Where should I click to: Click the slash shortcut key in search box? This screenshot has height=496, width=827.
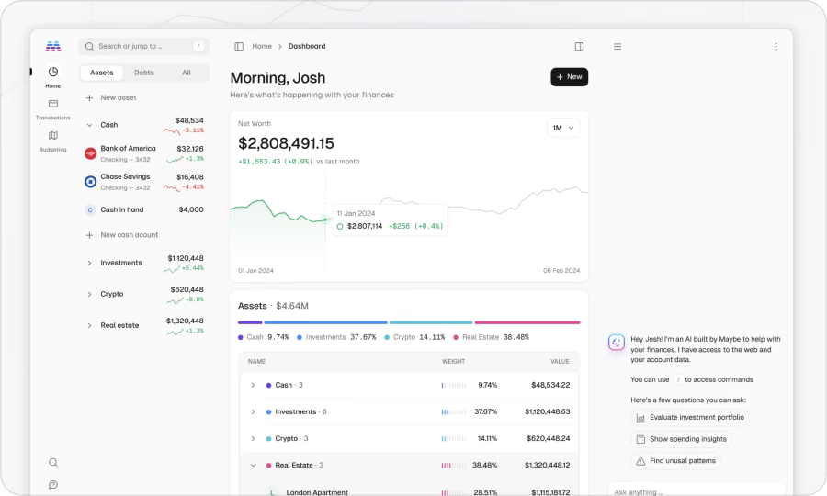click(198, 46)
